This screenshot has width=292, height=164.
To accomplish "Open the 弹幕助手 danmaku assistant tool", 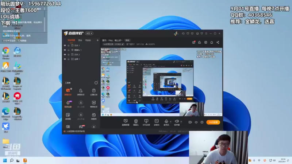I will [68, 92].
